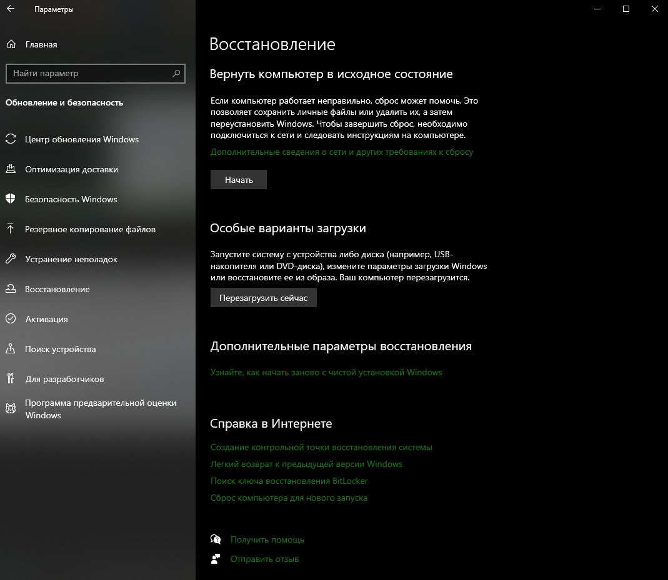Click the feedback person icon

click(x=216, y=559)
